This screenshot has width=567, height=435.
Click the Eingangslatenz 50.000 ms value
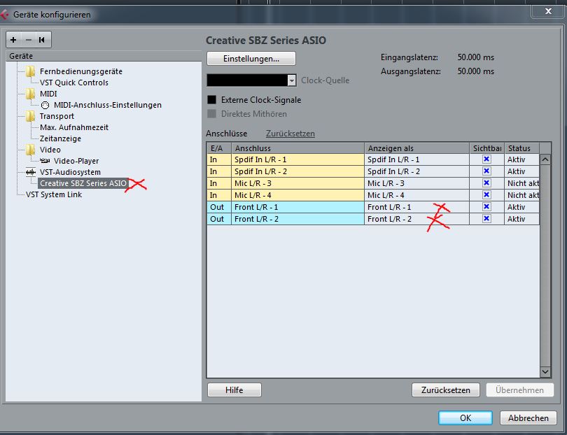[475, 57]
